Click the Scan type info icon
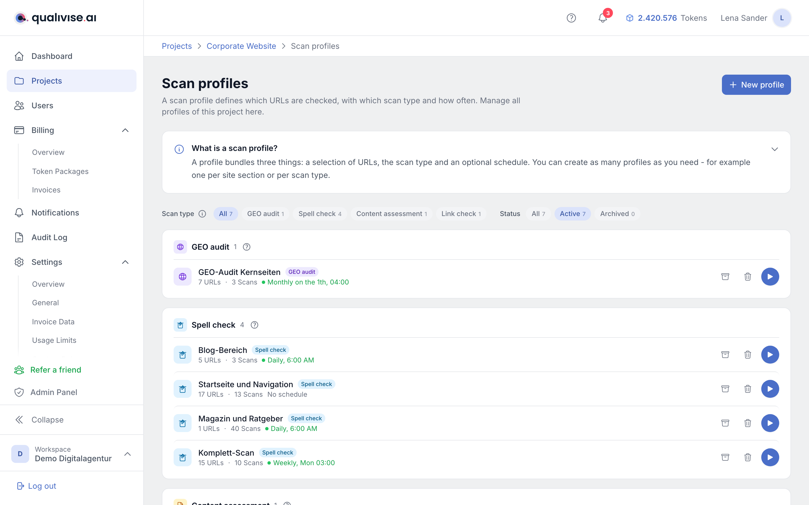Image resolution: width=809 pixels, height=505 pixels. point(202,214)
